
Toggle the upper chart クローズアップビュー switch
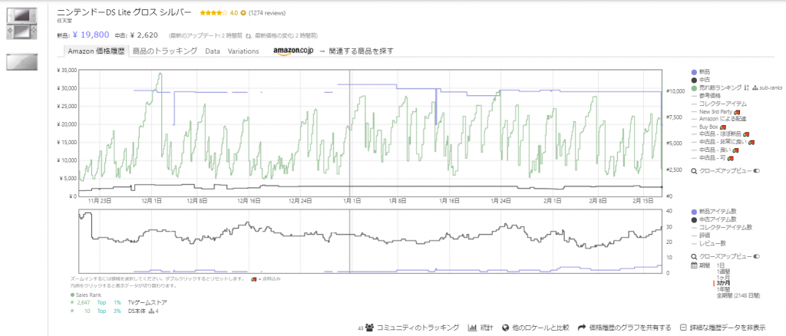click(x=757, y=170)
